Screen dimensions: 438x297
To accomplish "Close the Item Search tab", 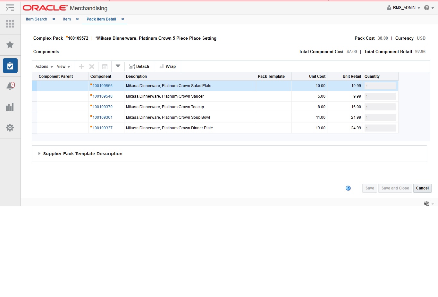I will tap(54, 19).
